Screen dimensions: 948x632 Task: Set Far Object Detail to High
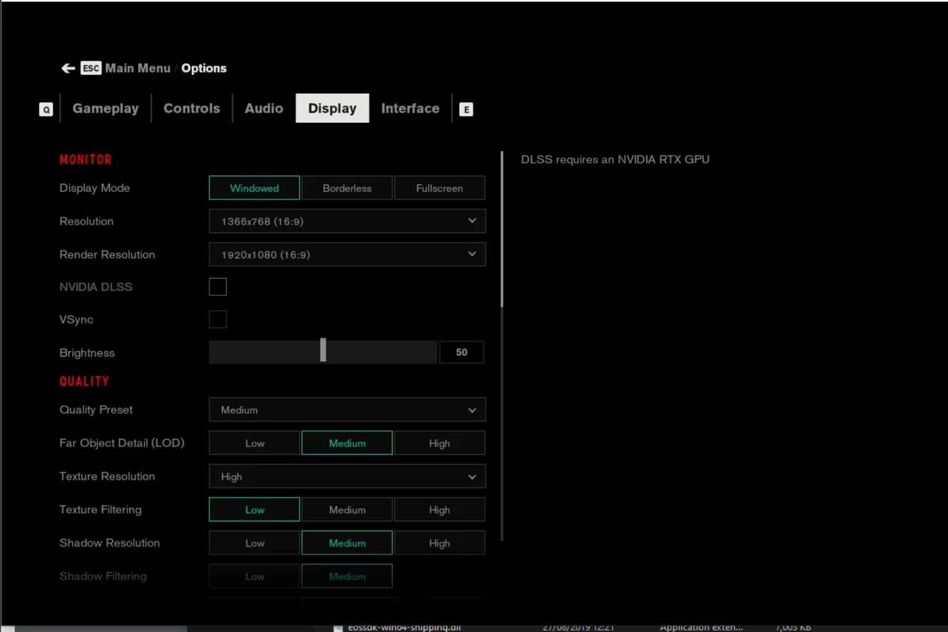coord(439,443)
